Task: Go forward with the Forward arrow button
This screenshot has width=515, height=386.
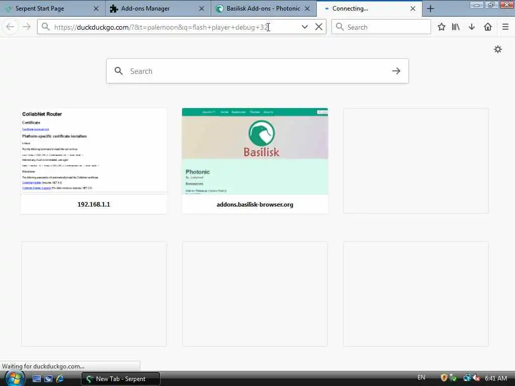Action: 26,27
